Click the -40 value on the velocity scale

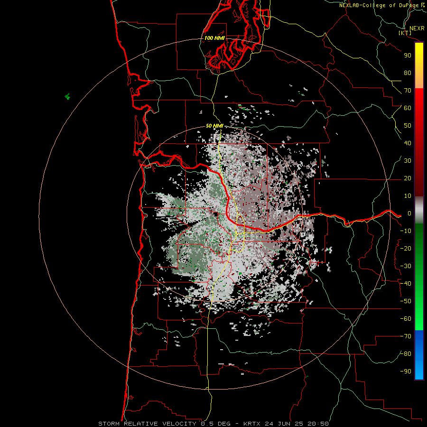tap(406, 284)
